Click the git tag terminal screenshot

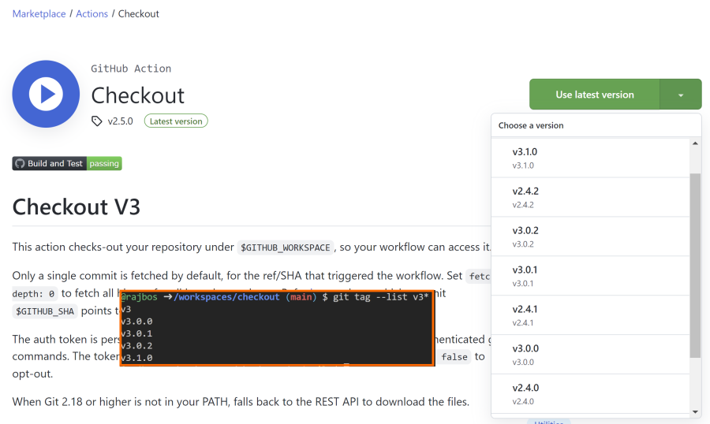(277, 328)
